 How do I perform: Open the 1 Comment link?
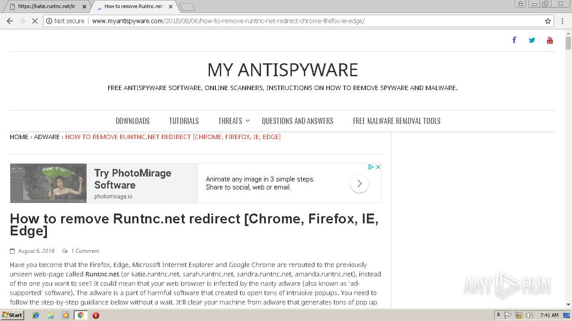pos(85,251)
